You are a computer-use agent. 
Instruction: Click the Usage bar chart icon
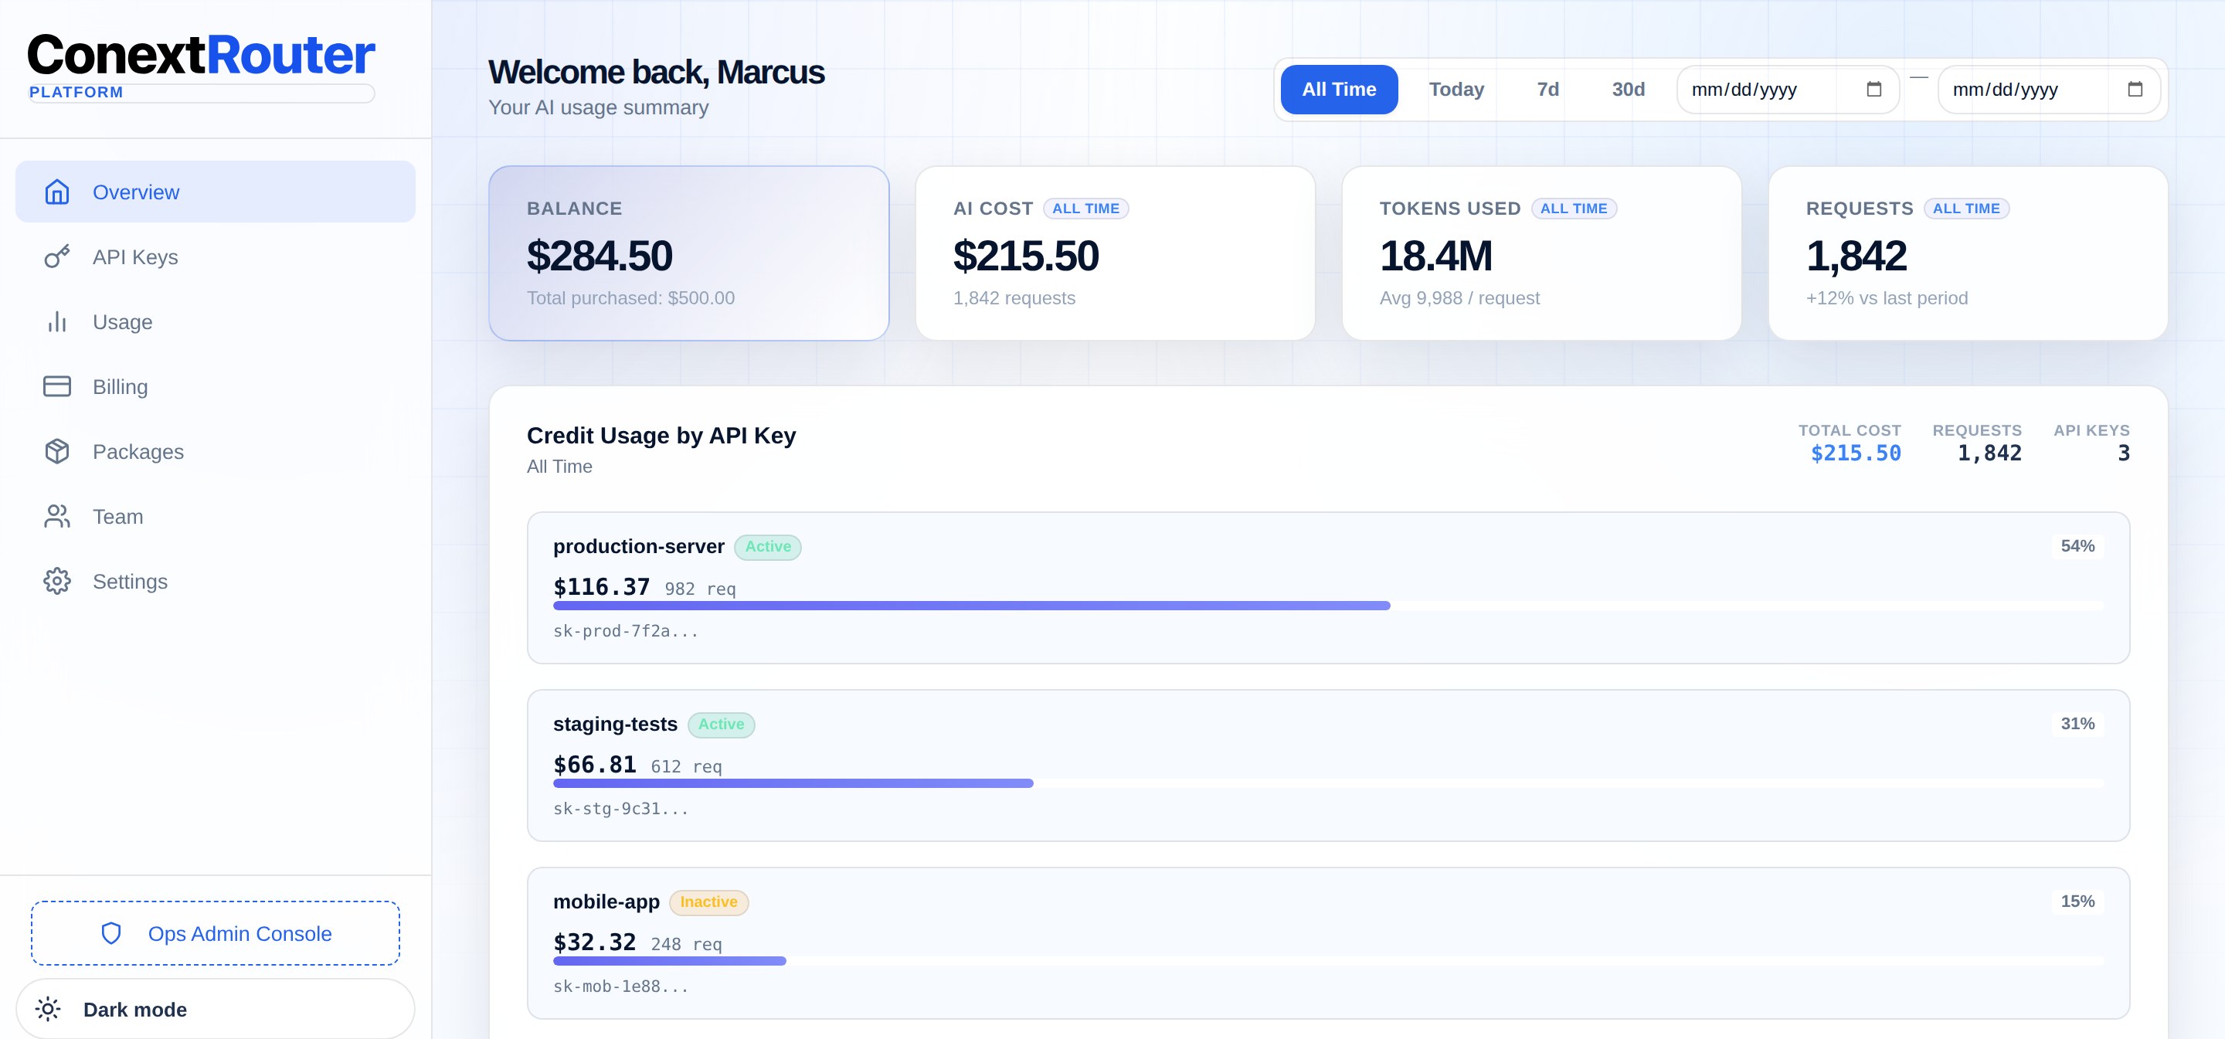coord(57,321)
